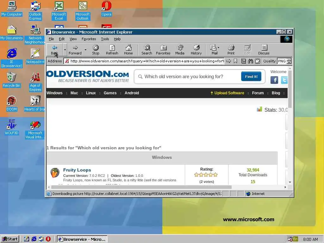Go back using the Back arrow
This screenshot has width=324, height=243.
[54, 50]
